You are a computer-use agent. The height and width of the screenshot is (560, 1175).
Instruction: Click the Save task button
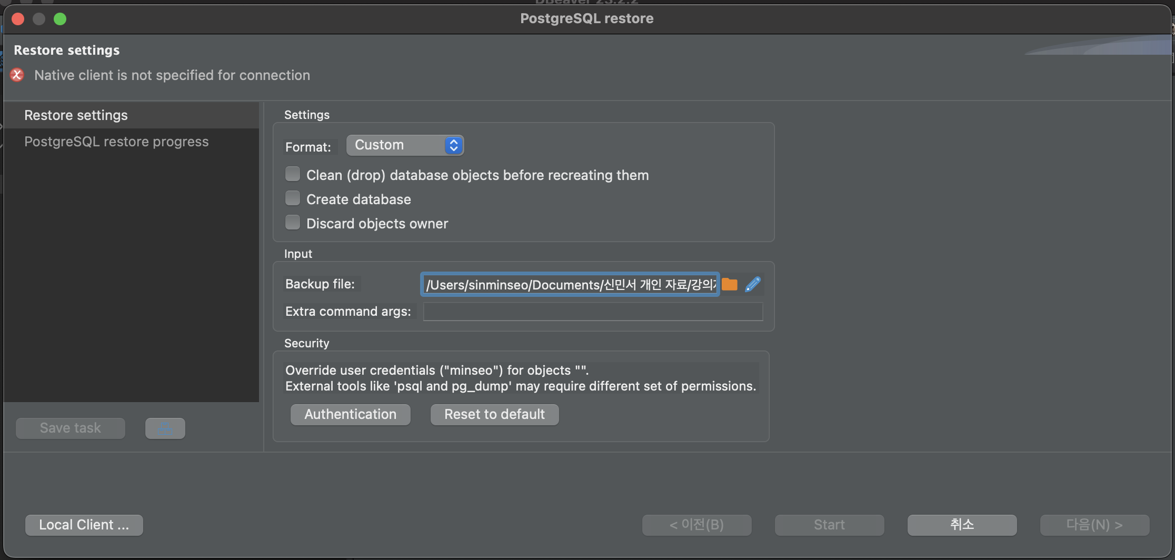point(71,428)
